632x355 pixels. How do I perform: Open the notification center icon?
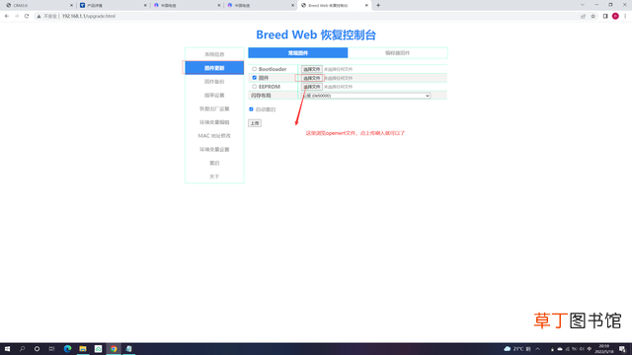[x=622, y=349]
